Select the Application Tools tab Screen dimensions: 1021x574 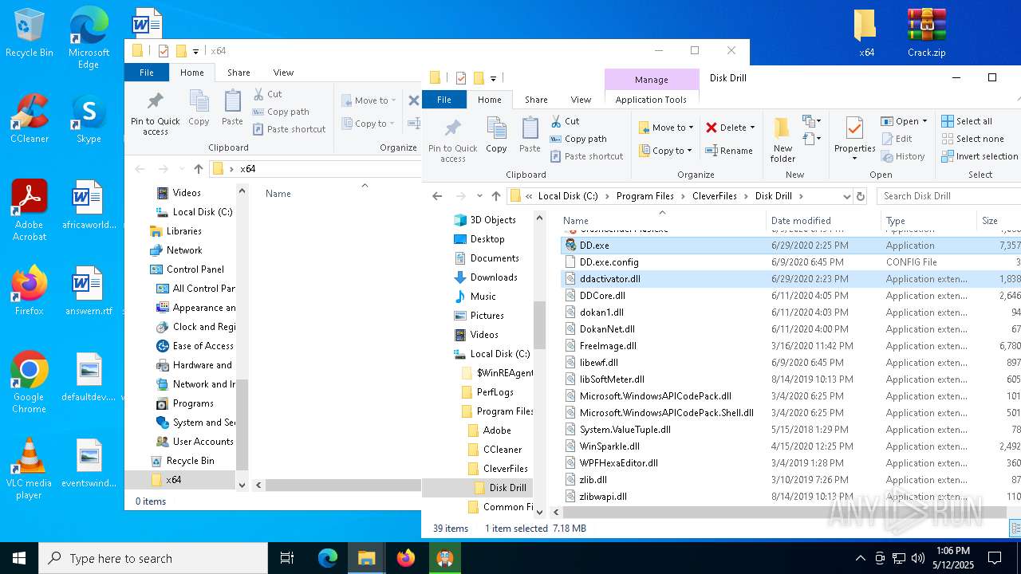(x=651, y=100)
